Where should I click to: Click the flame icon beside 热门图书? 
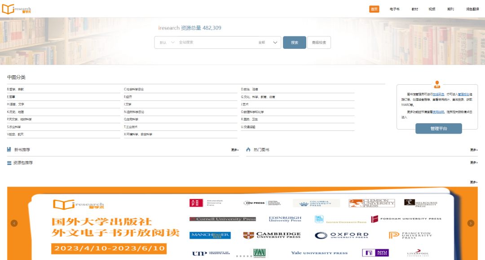point(248,150)
